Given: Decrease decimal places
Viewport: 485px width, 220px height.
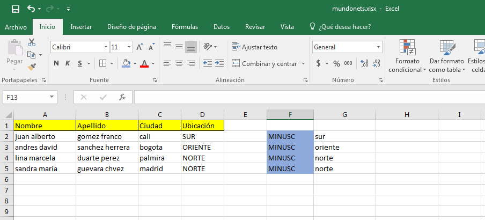Looking at the screenshot, I should 376,64.
